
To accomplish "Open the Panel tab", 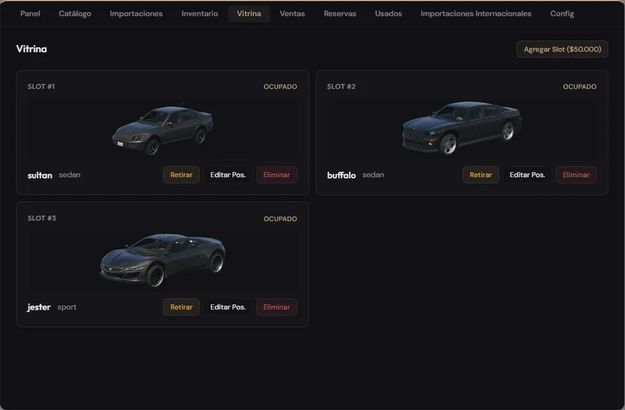I will click(30, 14).
